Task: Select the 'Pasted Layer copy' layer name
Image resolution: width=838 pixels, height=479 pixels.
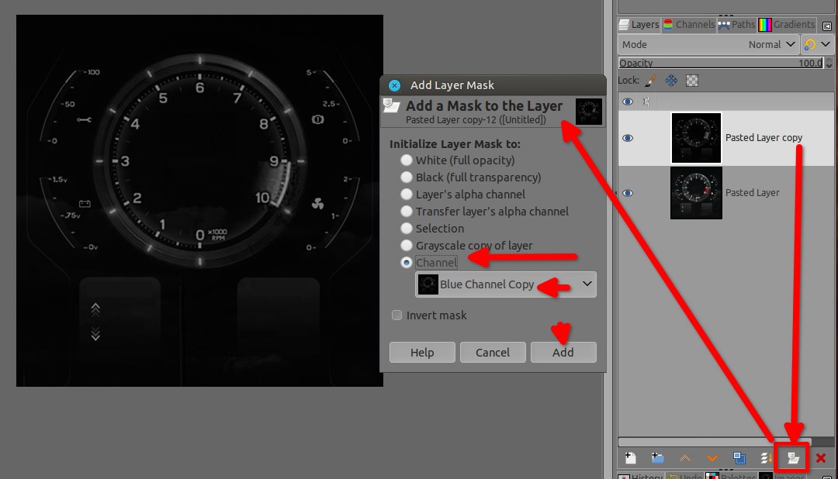Action: [x=764, y=138]
